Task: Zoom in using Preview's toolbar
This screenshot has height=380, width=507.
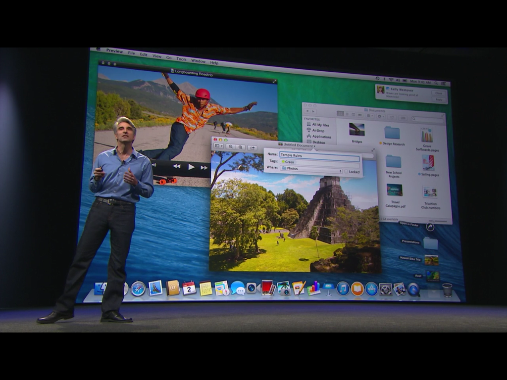Action: [240, 147]
